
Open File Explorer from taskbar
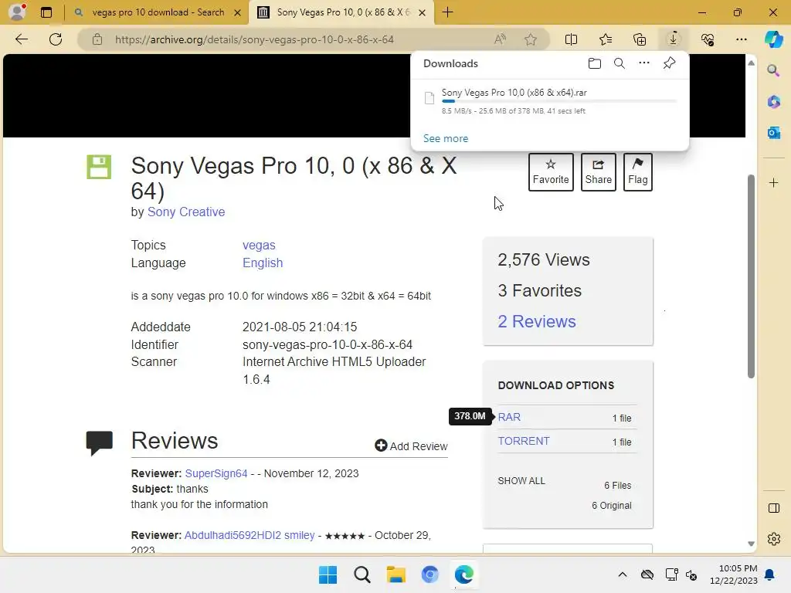pyautogui.click(x=396, y=574)
